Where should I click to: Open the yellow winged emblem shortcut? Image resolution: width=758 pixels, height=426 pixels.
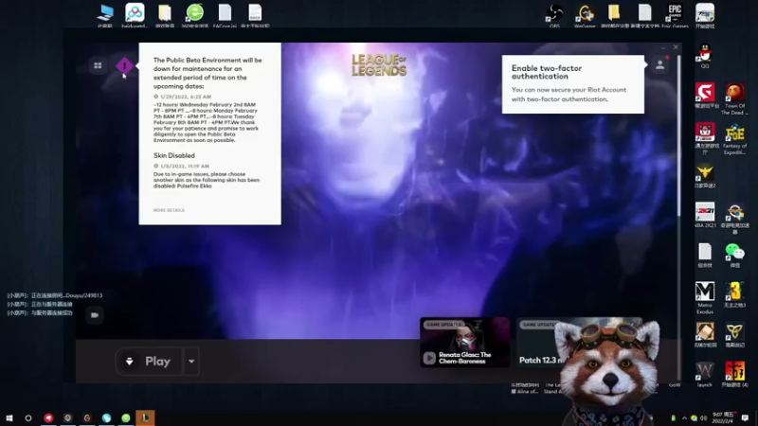(x=705, y=176)
